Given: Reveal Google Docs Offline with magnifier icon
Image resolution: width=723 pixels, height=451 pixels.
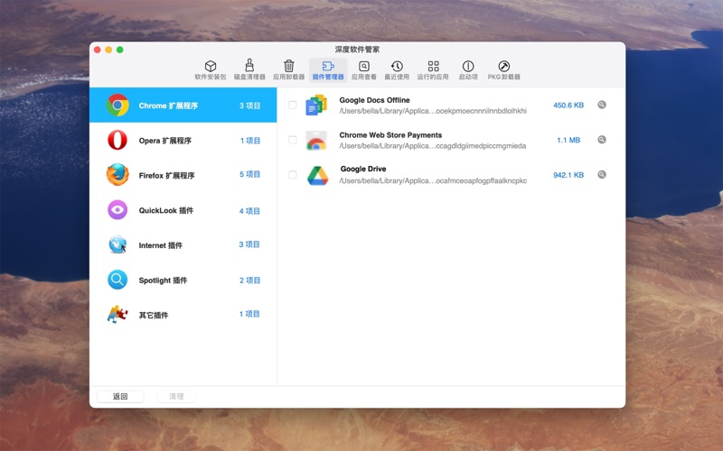Looking at the screenshot, I should (602, 106).
